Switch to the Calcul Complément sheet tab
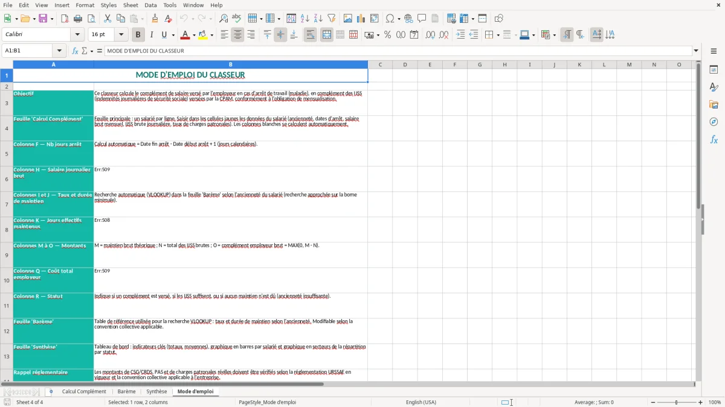 click(x=84, y=391)
